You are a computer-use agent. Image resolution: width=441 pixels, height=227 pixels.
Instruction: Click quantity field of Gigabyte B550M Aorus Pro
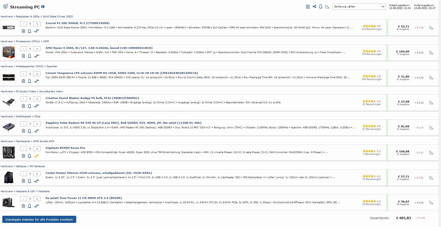click(30, 149)
